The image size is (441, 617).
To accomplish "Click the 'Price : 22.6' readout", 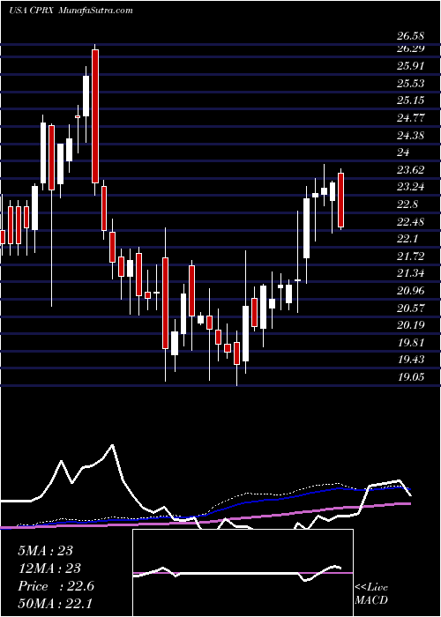I will [56, 586].
